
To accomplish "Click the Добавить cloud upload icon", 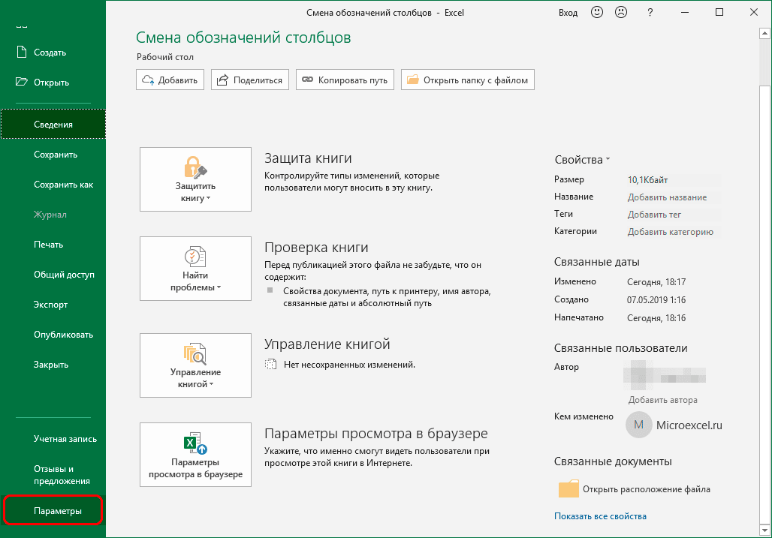I will click(x=149, y=79).
